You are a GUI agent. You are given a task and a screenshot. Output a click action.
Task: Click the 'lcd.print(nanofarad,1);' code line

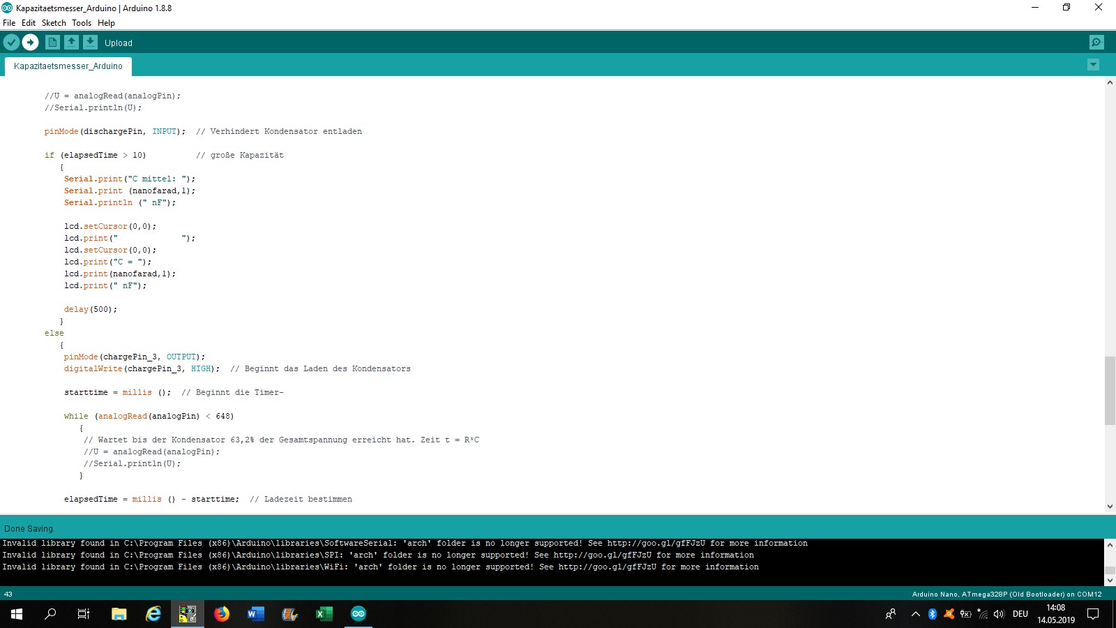click(x=120, y=274)
